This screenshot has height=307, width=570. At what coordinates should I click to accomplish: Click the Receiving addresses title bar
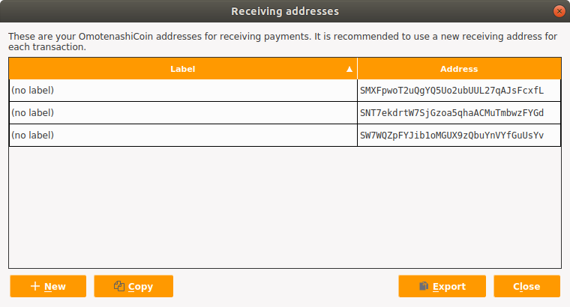click(x=285, y=11)
